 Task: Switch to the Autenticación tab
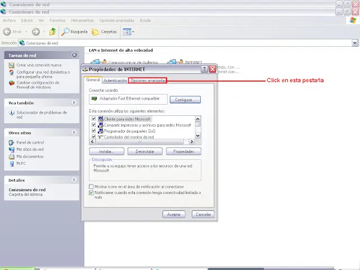click(115, 80)
